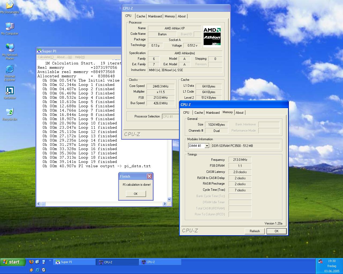Select Mainboard tab in front CPU-Z window
Screen dimensions: 343x274
[x=213, y=113]
